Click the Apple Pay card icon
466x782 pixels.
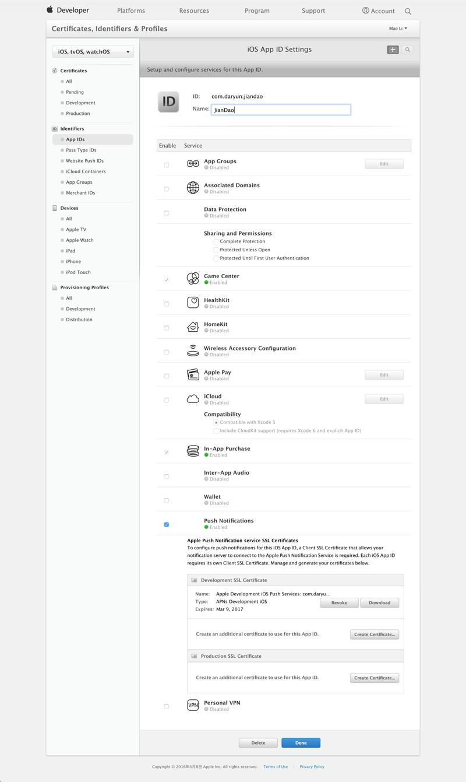(193, 375)
